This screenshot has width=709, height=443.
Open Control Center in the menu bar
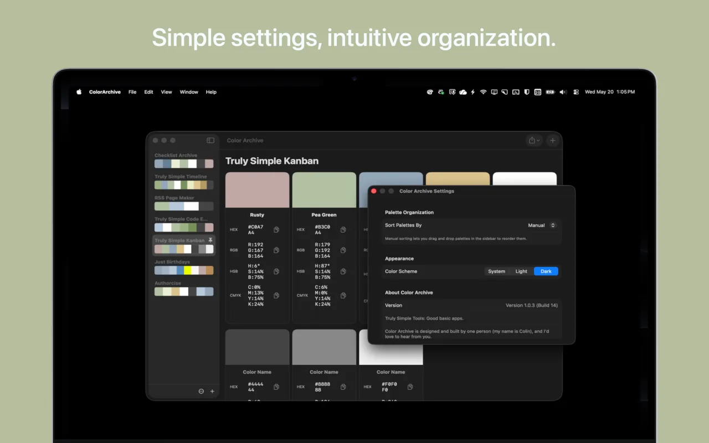576,92
